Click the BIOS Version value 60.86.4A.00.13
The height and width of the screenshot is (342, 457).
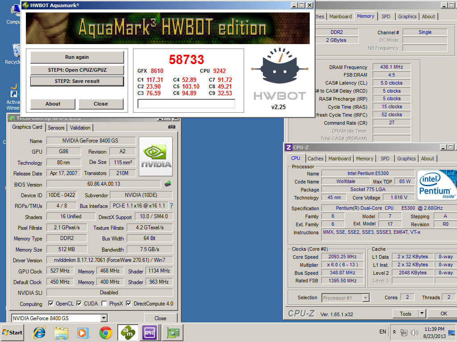coord(104,184)
